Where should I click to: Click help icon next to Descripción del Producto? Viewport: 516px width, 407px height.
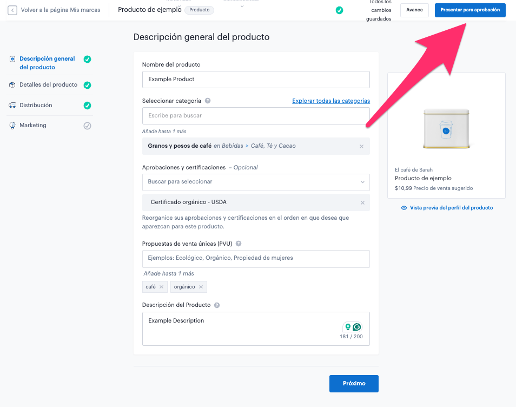click(217, 305)
